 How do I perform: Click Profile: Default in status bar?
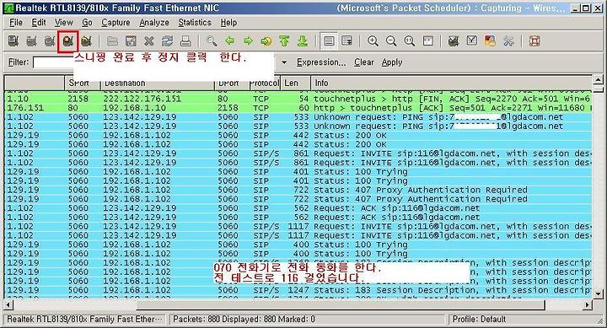tap(479, 320)
